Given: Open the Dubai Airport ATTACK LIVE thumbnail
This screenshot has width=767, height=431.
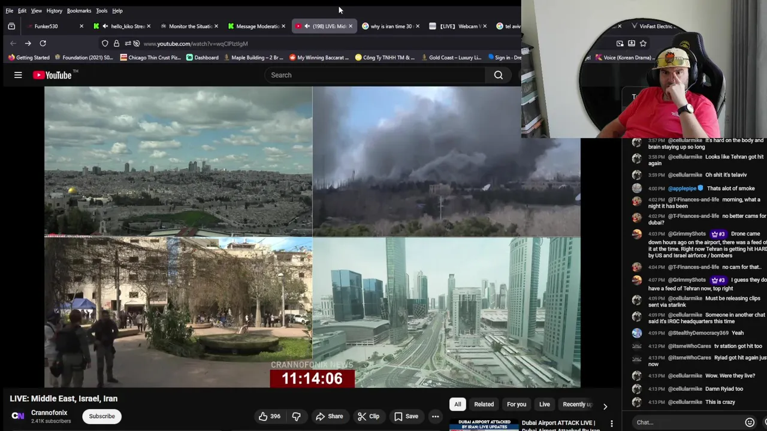Looking at the screenshot, I should click(x=484, y=424).
